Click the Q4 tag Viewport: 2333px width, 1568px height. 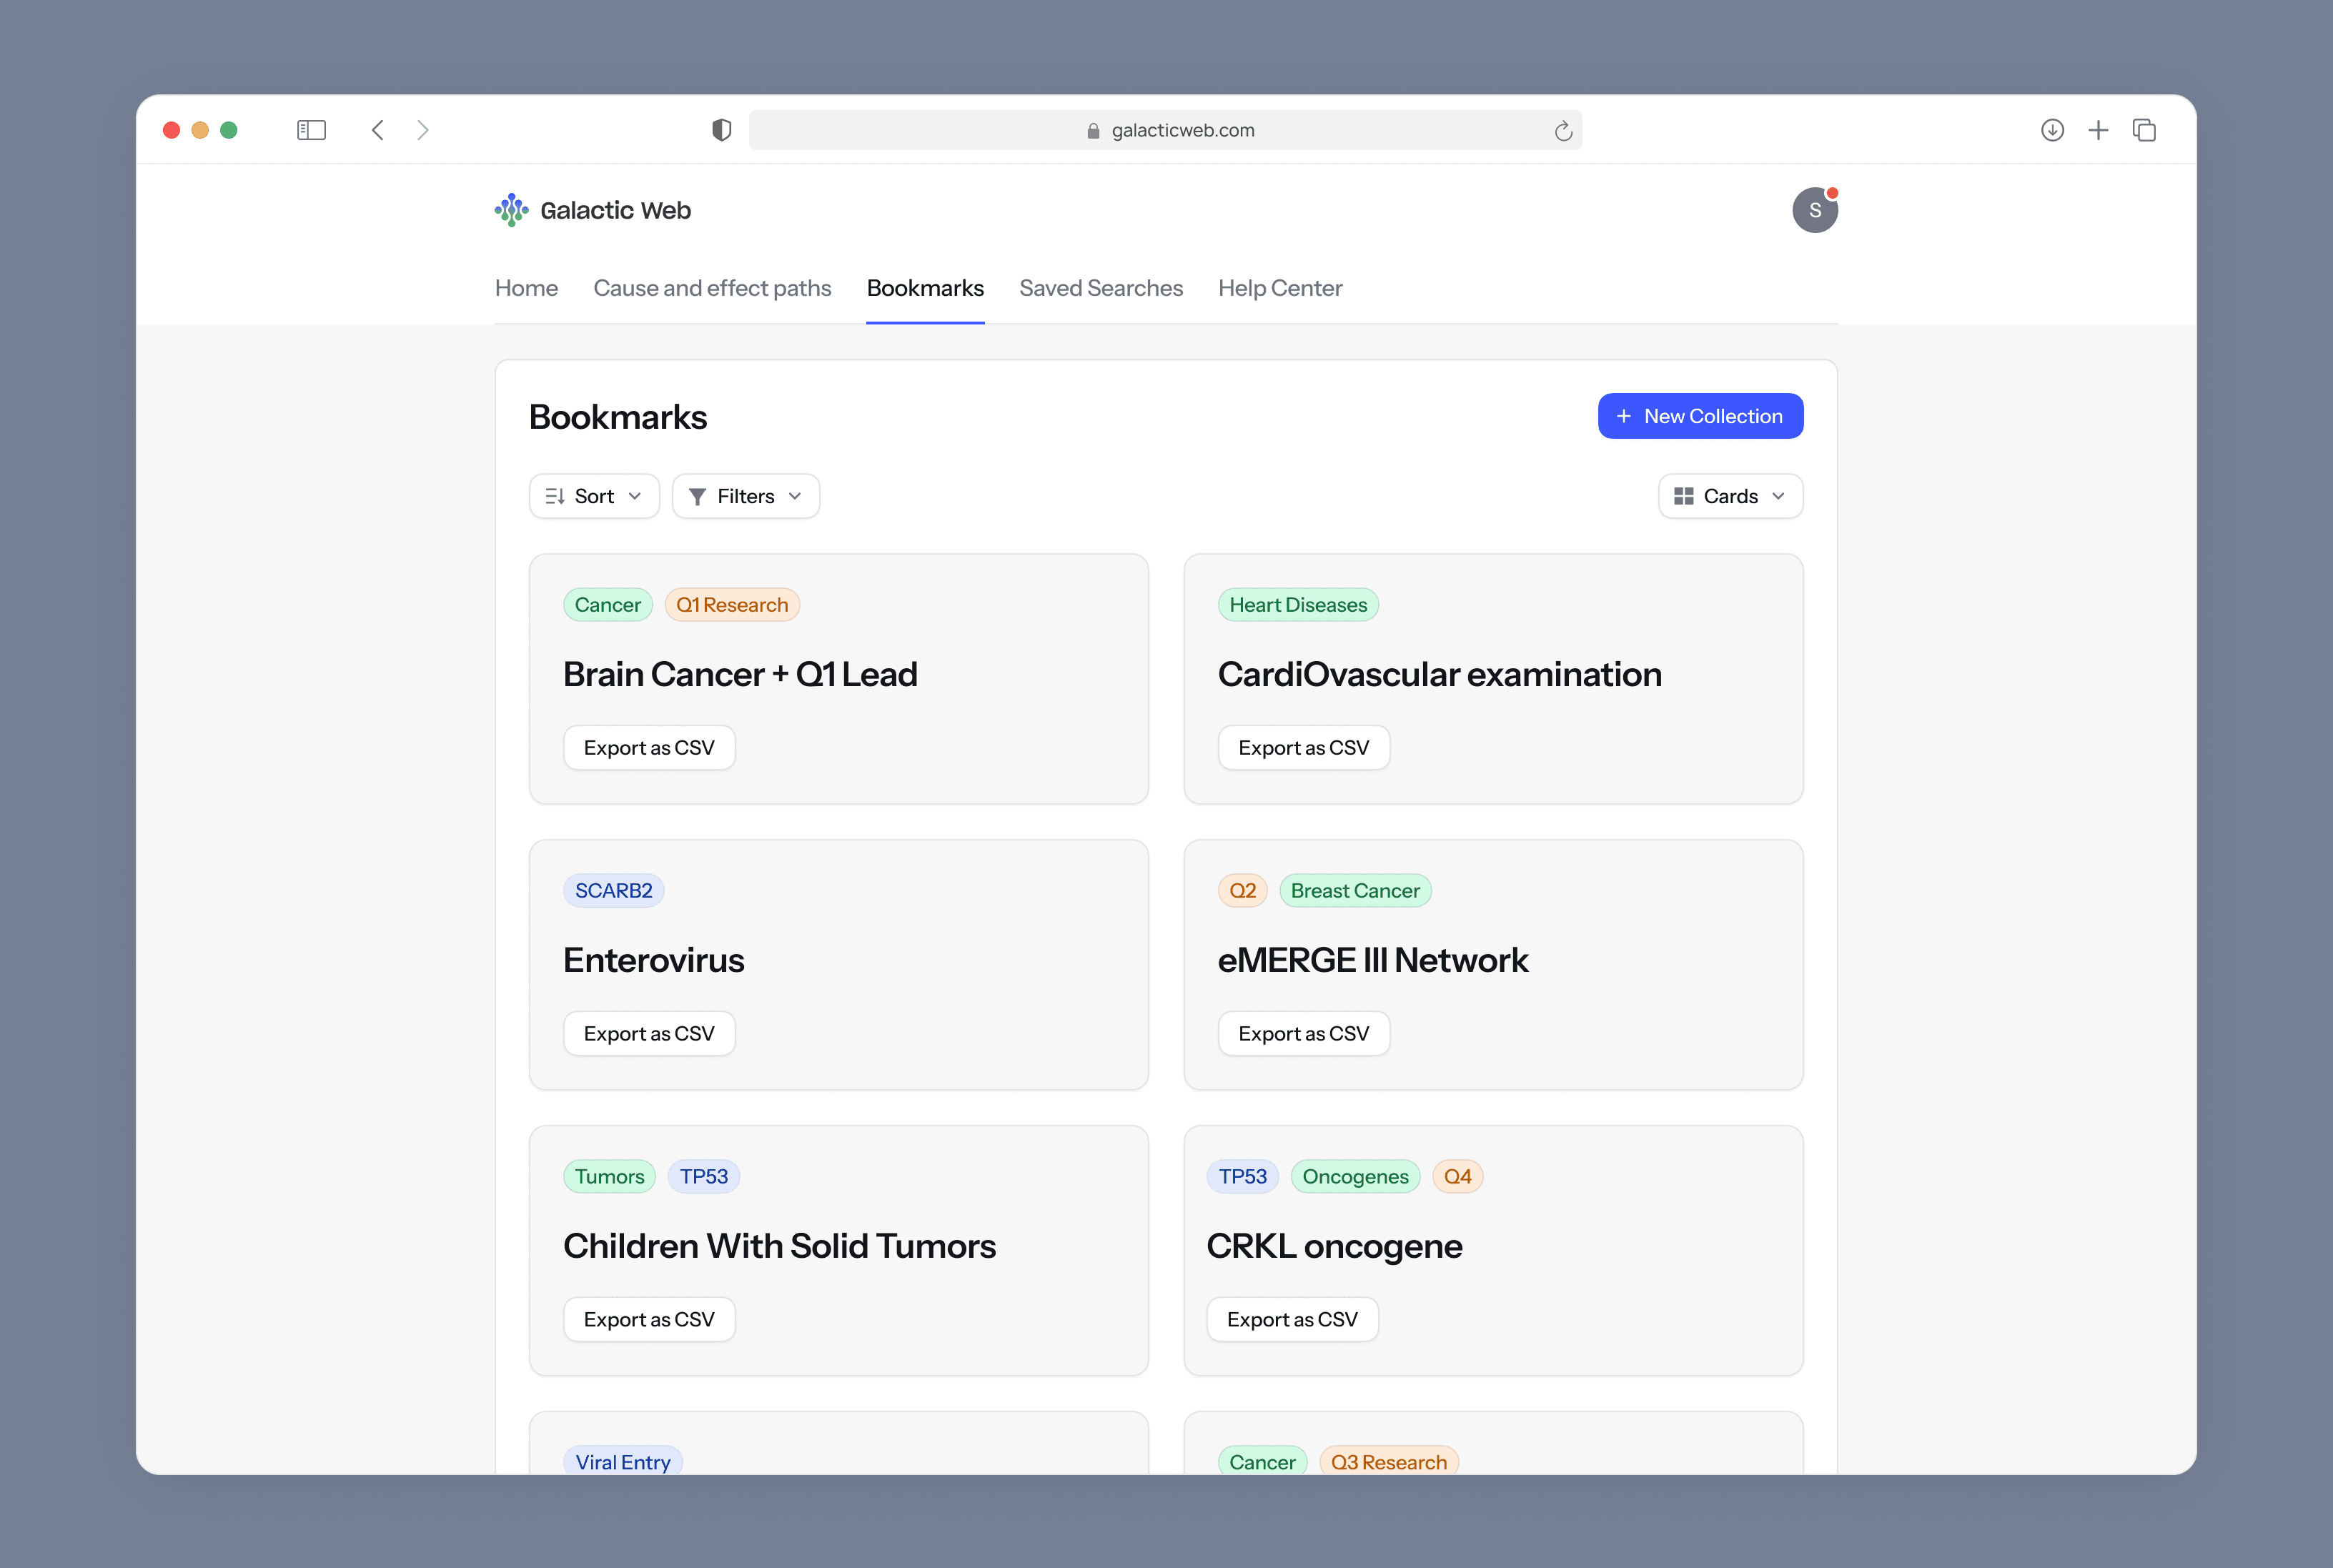pos(1457,1177)
